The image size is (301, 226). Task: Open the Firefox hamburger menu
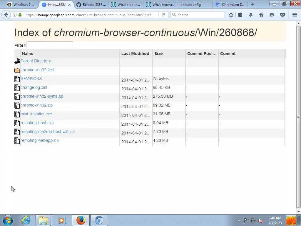click(x=295, y=15)
